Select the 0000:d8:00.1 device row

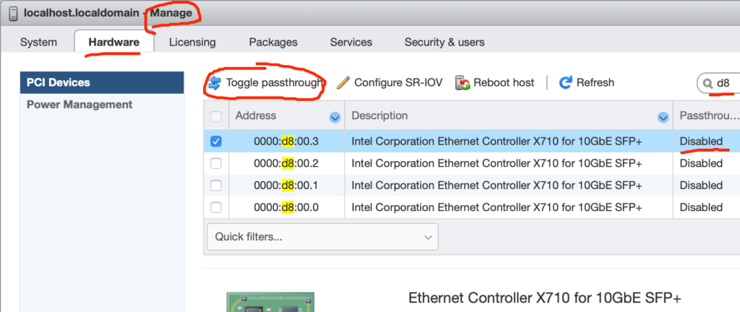click(x=472, y=186)
